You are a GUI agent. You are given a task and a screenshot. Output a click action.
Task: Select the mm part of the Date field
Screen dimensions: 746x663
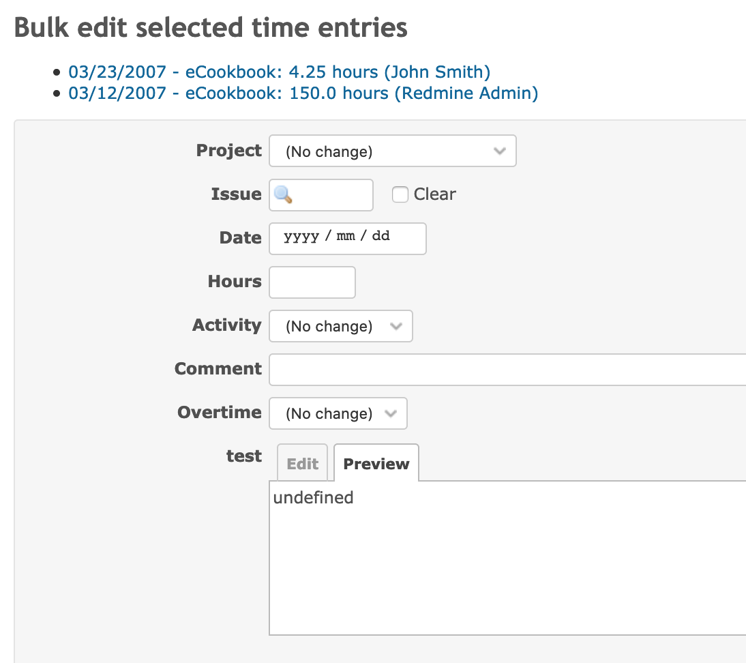[346, 237]
